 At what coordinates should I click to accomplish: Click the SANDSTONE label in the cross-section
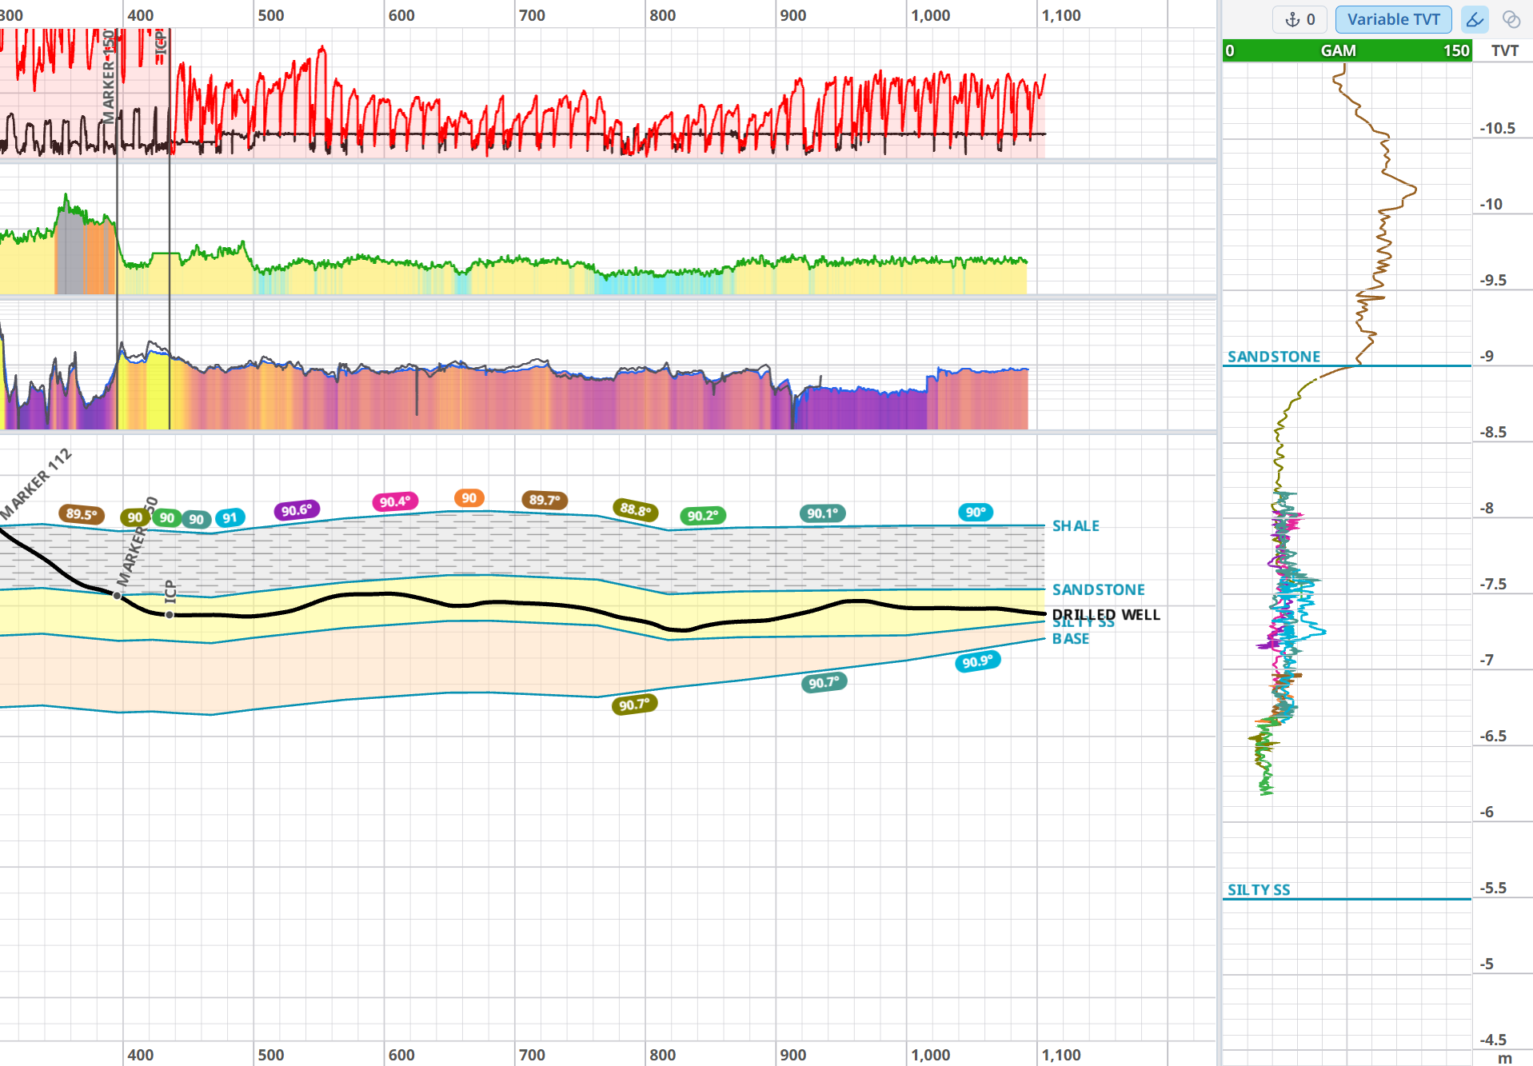coord(1098,589)
